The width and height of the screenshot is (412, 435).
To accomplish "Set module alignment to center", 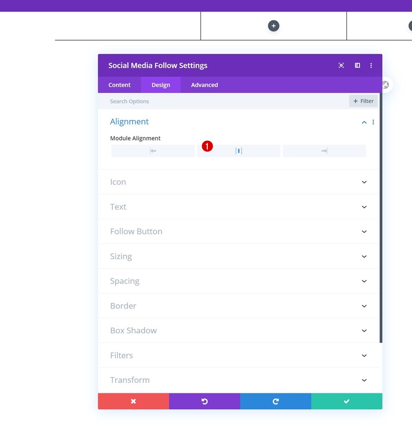I will (239, 151).
